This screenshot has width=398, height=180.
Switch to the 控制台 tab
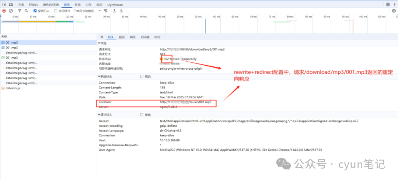[33, 5]
